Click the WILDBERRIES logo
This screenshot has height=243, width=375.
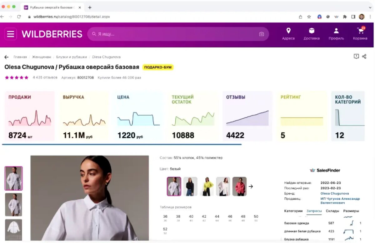tap(52, 34)
